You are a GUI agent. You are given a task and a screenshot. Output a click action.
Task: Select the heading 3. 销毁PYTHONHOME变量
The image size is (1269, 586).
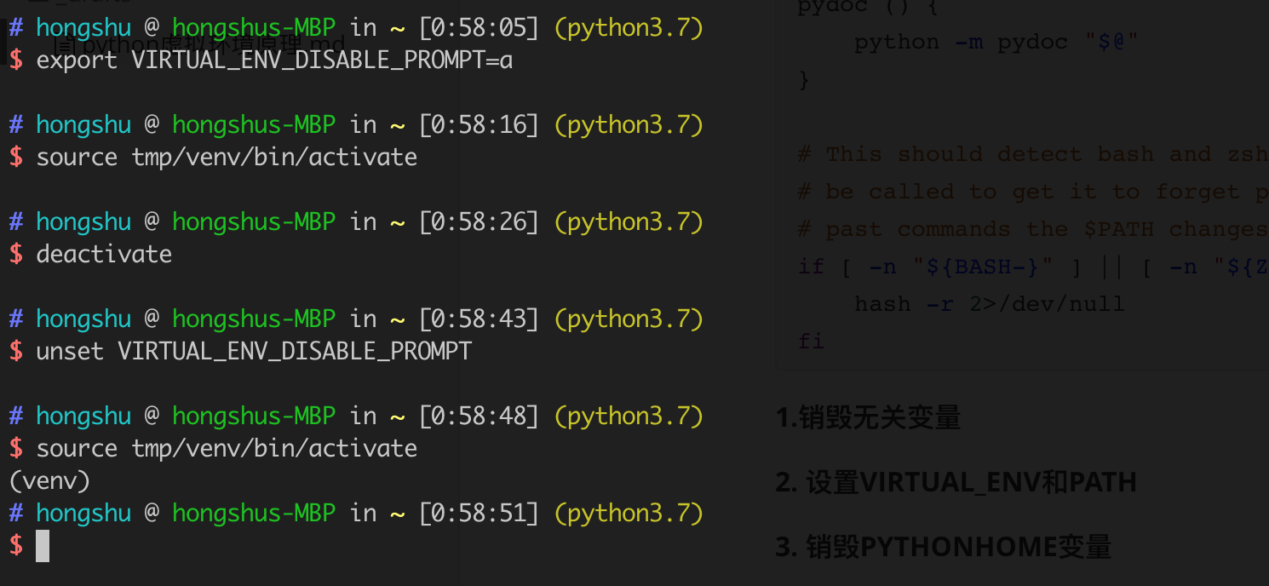click(943, 547)
